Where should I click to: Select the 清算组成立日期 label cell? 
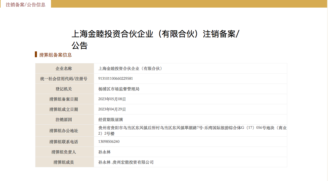pos(64,109)
